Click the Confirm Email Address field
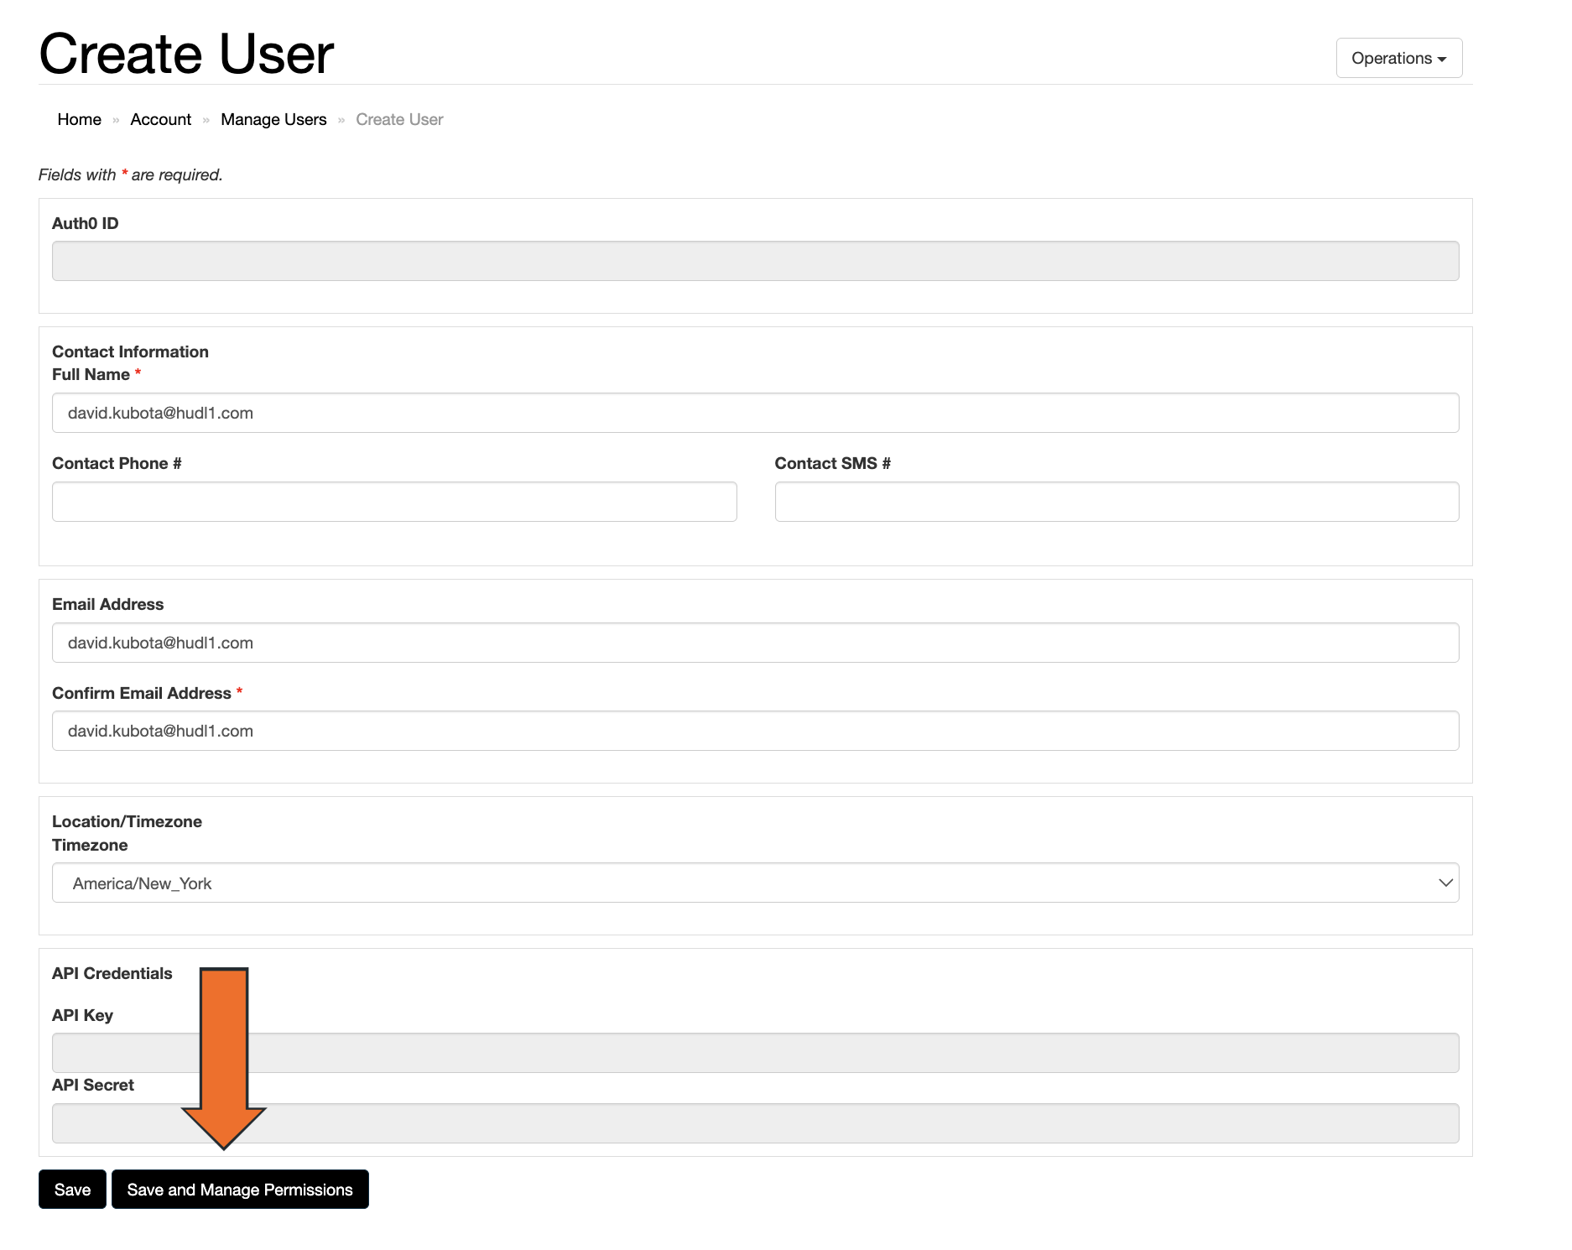Screen dimensions: 1572x1250 pos(755,731)
